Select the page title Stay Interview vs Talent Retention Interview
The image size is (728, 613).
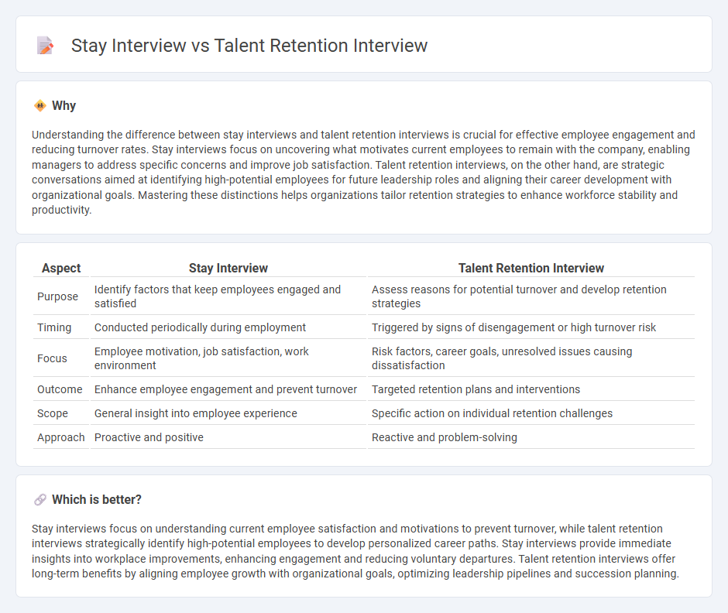249,46
